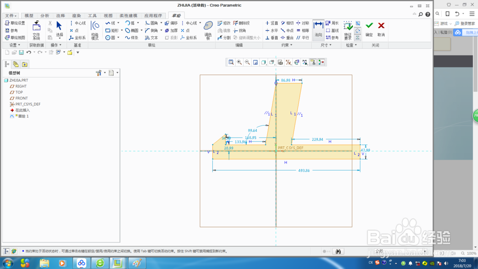Expand the 设置 group dropdown
478x269 pixels.
coord(15,45)
